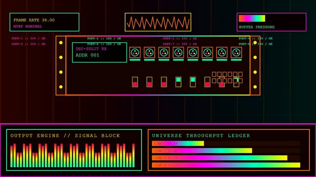316x177 pixels.
Task: Toggle the fourth DIP switch showing green
Action: (x=178, y=82)
